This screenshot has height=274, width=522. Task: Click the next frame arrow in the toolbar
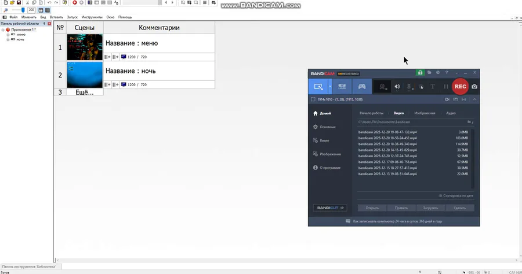[x=172, y=2]
